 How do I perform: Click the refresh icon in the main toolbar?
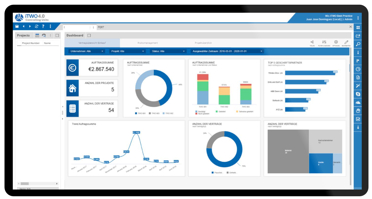click(37, 26)
